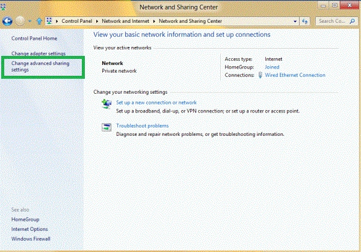The height and width of the screenshot is (252, 361).
Task: Open the recent locations dropdown arrow
Action: tap(30, 21)
